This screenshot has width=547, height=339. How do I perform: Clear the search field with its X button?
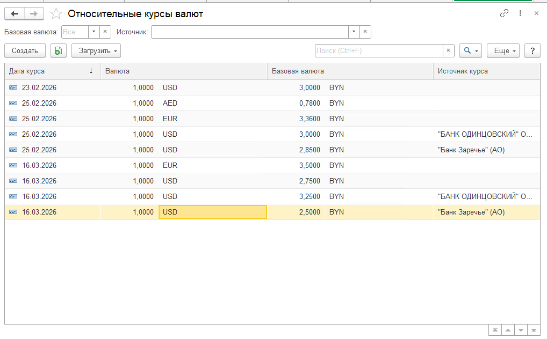point(449,50)
